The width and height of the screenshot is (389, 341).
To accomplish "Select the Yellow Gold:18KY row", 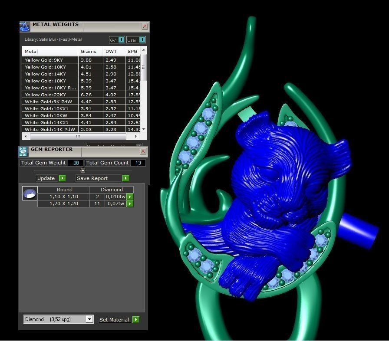I will click(81, 81).
